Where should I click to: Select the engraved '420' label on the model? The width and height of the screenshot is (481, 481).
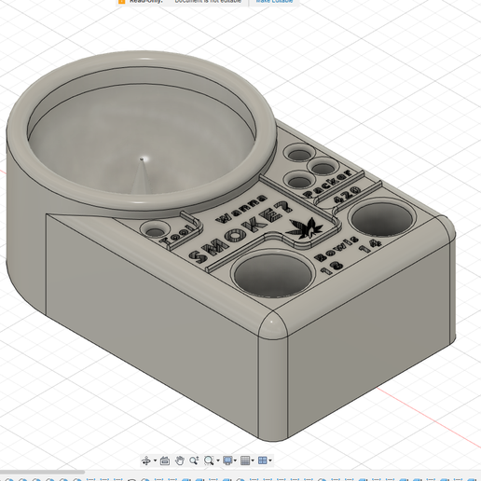pyautogui.click(x=348, y=195)
